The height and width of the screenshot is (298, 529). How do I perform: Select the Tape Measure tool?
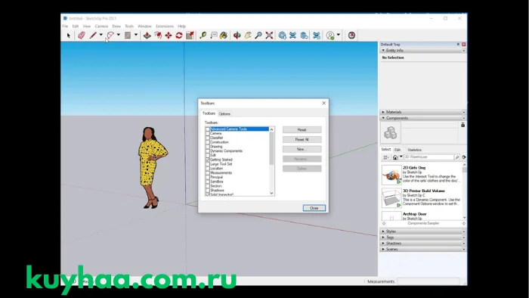pyautogui.click(x=203, y=36)
